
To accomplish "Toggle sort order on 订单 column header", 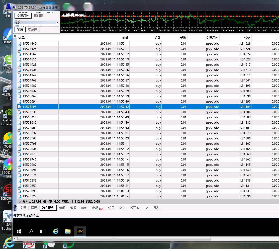I will (x=22, y=38).
